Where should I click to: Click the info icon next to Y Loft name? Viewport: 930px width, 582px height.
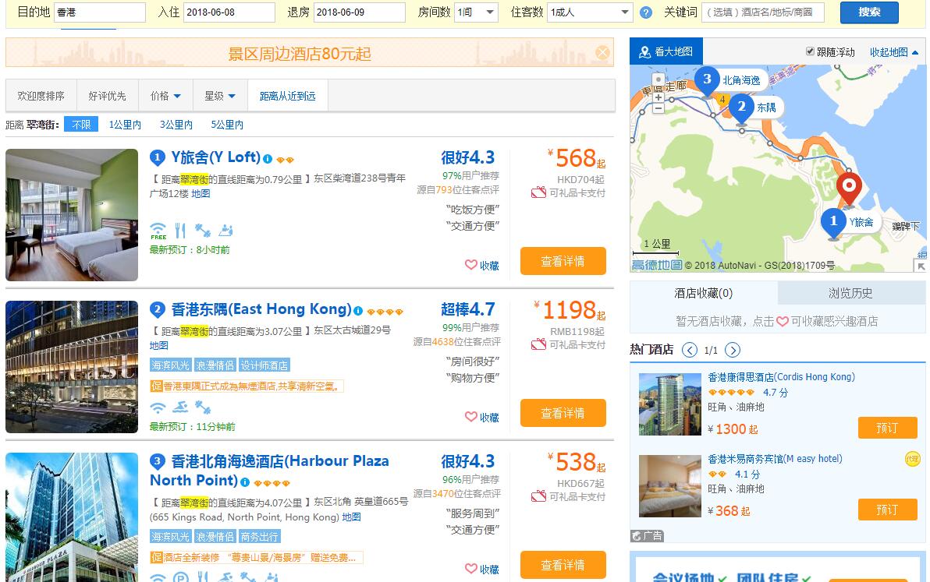point(268,159)
